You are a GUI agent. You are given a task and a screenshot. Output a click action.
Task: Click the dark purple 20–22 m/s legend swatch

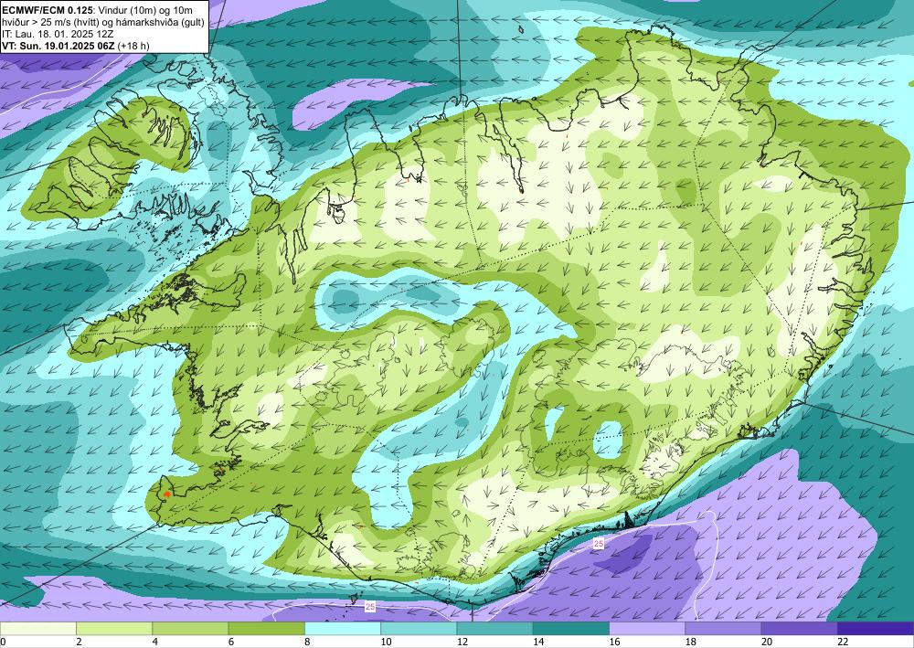(800, 629)
